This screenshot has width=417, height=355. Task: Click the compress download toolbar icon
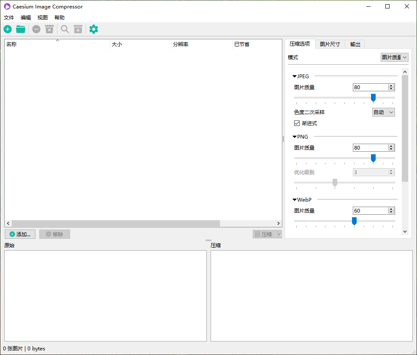(78, 29)
